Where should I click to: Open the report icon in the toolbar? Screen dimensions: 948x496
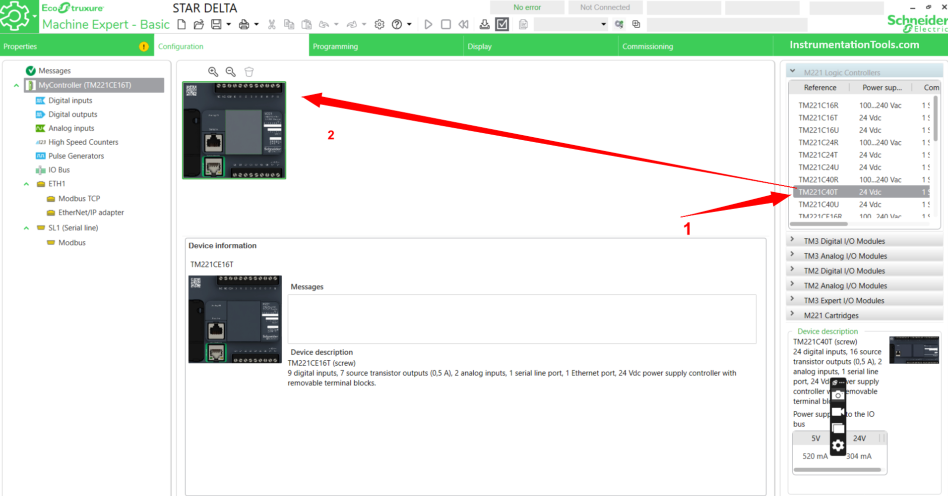pyautogui.click(x=523, y=24)
